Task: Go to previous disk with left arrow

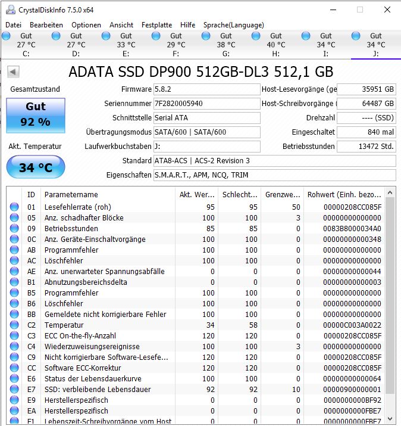Action: pyautogui.click(x=13, y=72)
